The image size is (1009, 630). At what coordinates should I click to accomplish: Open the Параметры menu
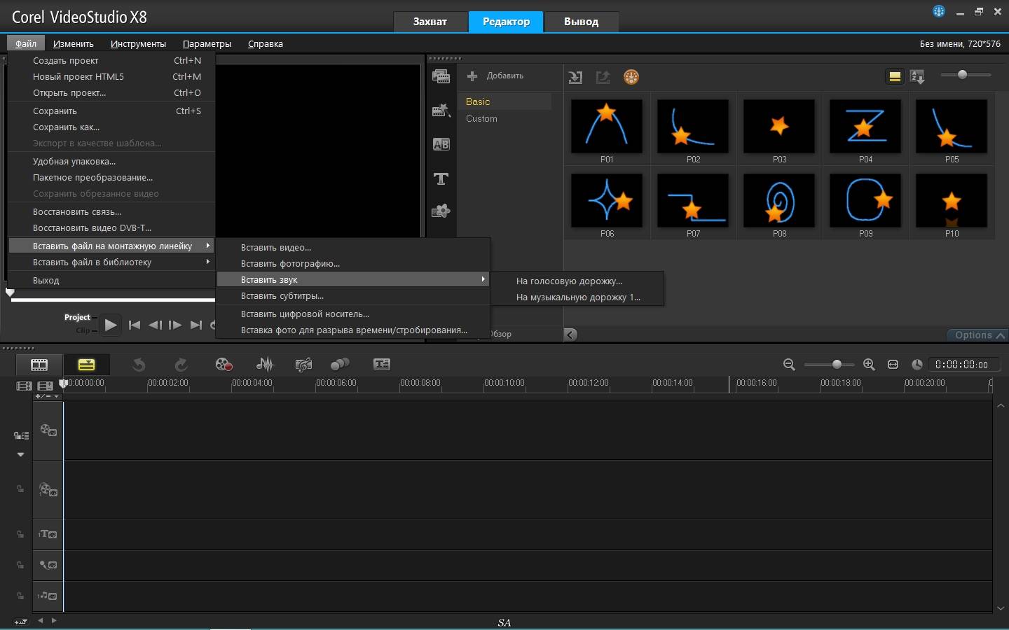(x=207, y=43)
